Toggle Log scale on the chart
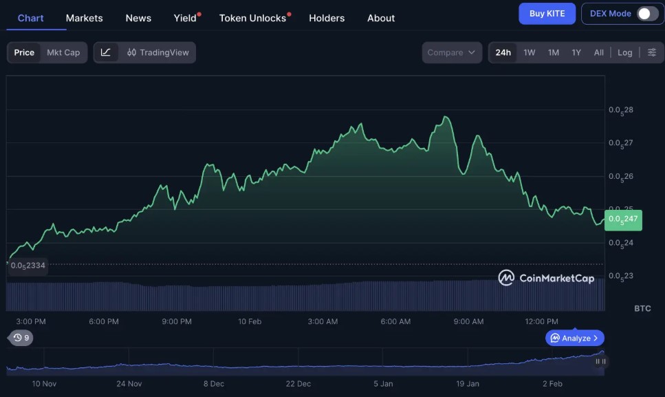Screen dimensions: 665x397 click(x=624, y=52)
